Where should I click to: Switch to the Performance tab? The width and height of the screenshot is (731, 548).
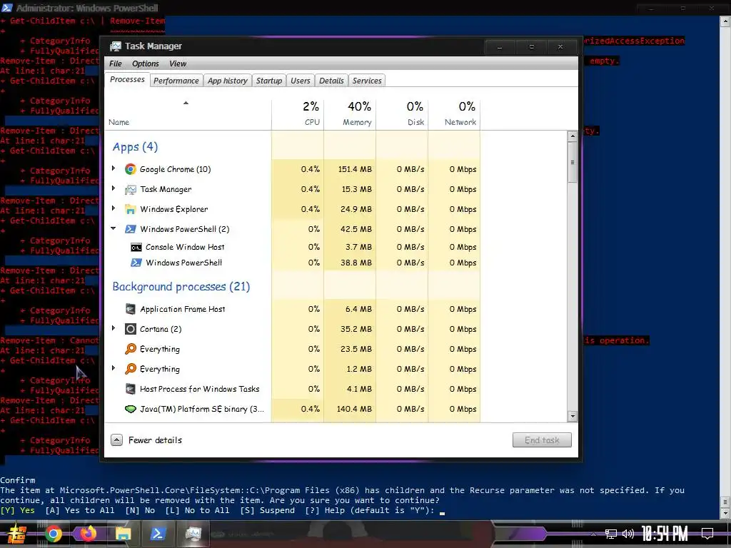point(176,81)
